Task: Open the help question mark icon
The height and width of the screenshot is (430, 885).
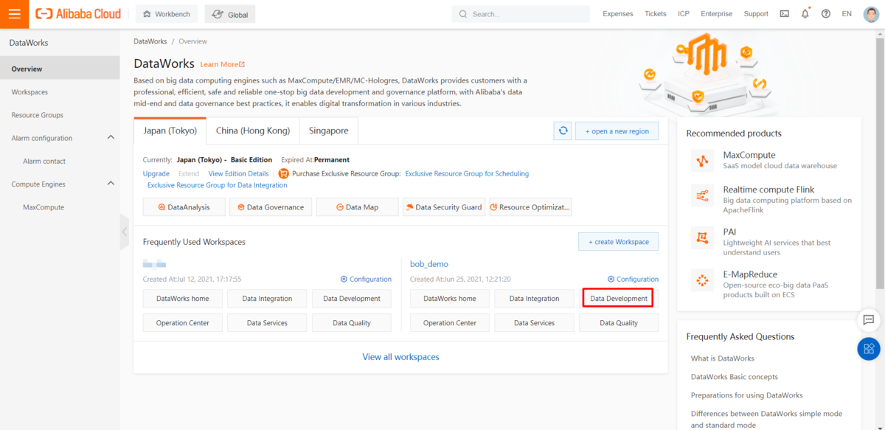Action: (x=825, y=14)
